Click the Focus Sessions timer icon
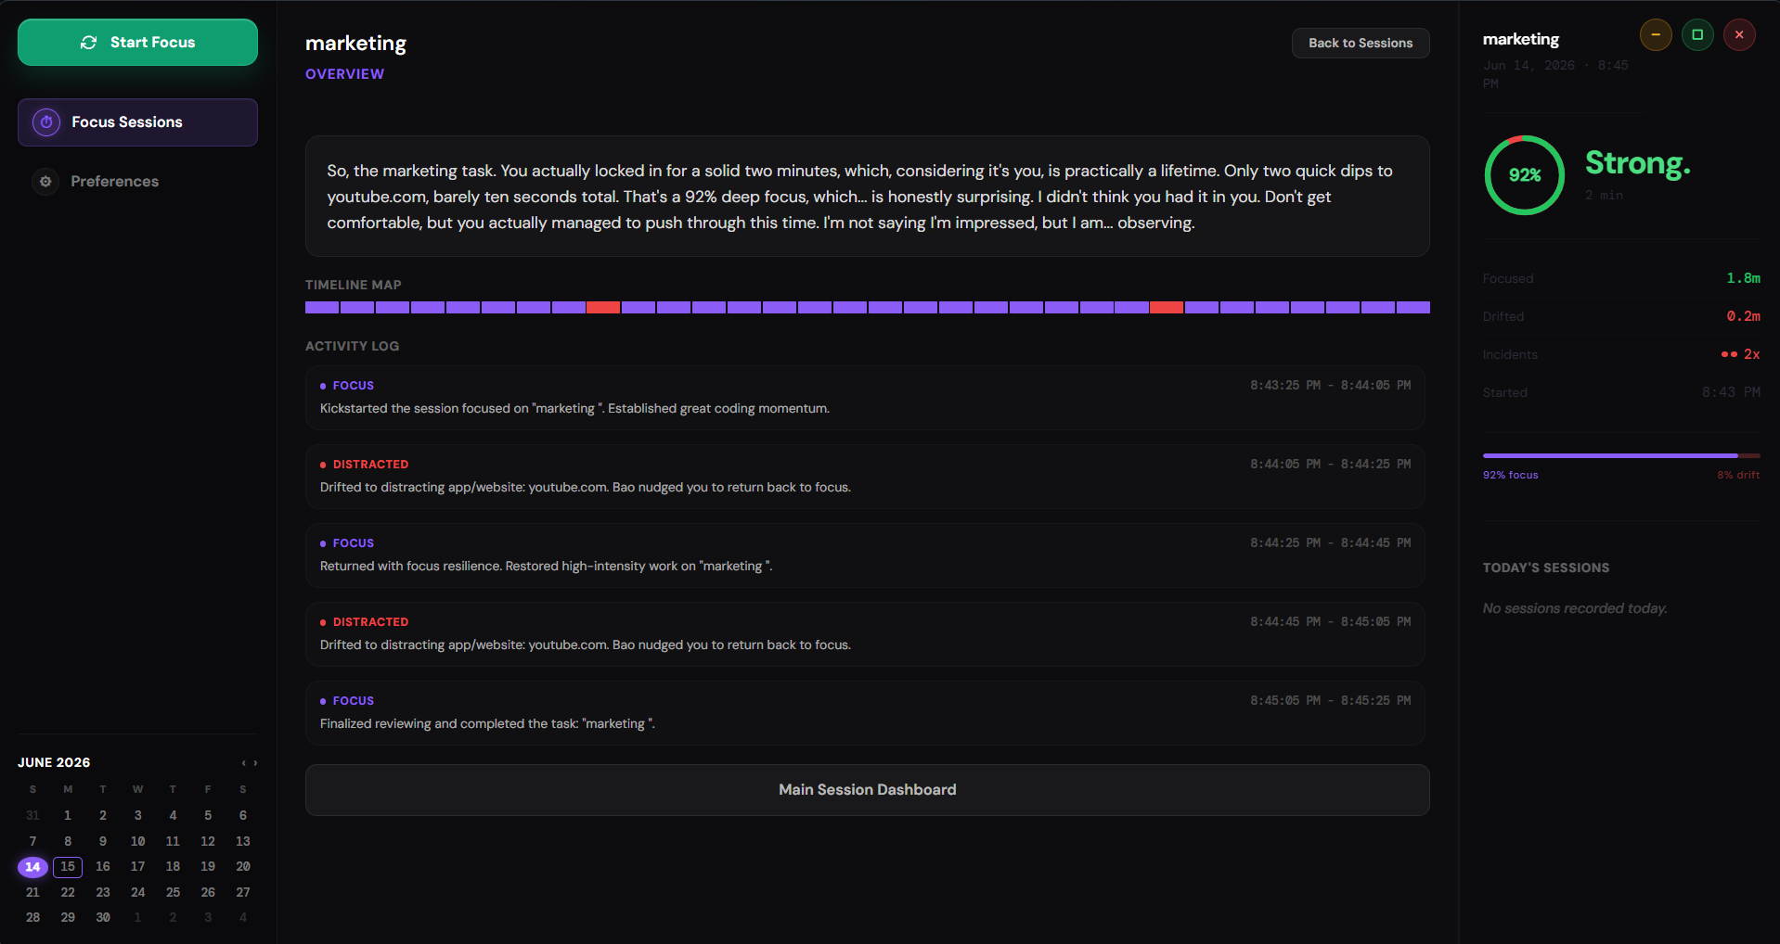The width and height of the screenshot is (1780, 944). 46,122
